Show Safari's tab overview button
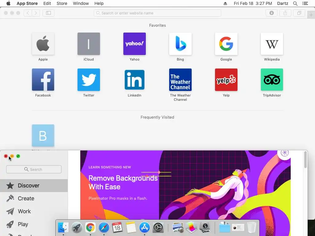The width and height of the screenshot is (315, 236). 299,13
